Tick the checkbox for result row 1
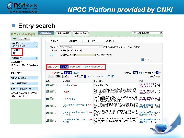Image resolution: width=184 pixels, height=138 pixels. pos(53,85)
